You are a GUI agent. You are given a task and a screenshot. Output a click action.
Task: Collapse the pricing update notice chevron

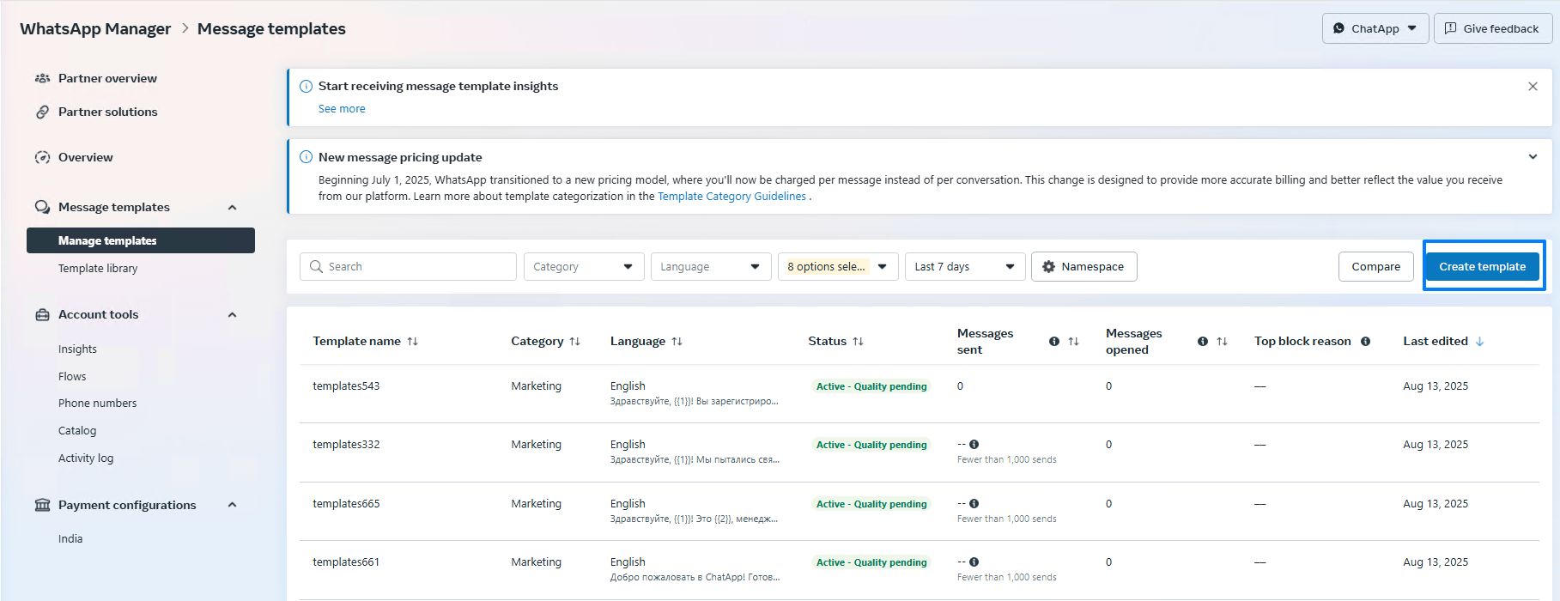1533,157
